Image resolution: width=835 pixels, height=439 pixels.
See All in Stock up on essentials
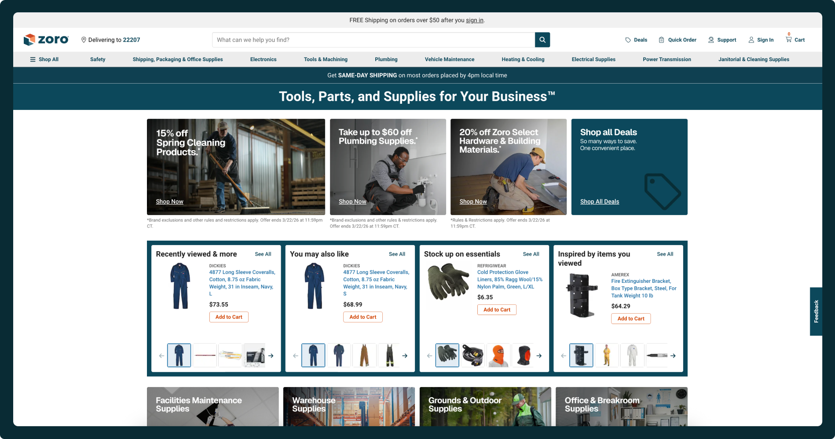531,254
